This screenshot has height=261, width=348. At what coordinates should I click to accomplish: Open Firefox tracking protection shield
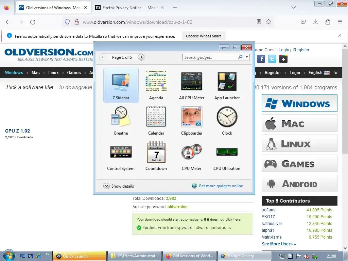click(x=67, y=22)
